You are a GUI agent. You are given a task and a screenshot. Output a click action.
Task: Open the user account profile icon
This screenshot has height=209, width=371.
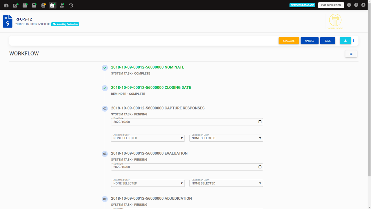tap(363, 5)
